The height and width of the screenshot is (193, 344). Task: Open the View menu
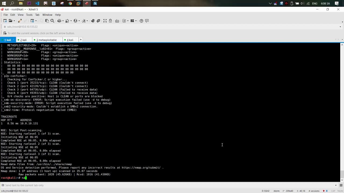[20, 15]
